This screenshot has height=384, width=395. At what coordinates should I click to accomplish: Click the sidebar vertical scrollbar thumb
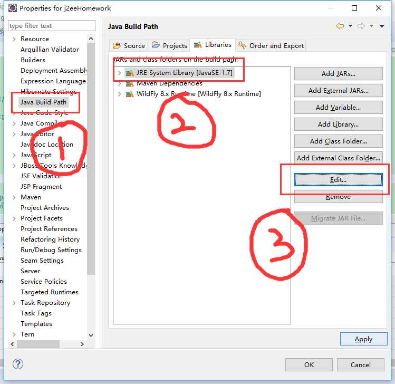(x=91, y=159)
